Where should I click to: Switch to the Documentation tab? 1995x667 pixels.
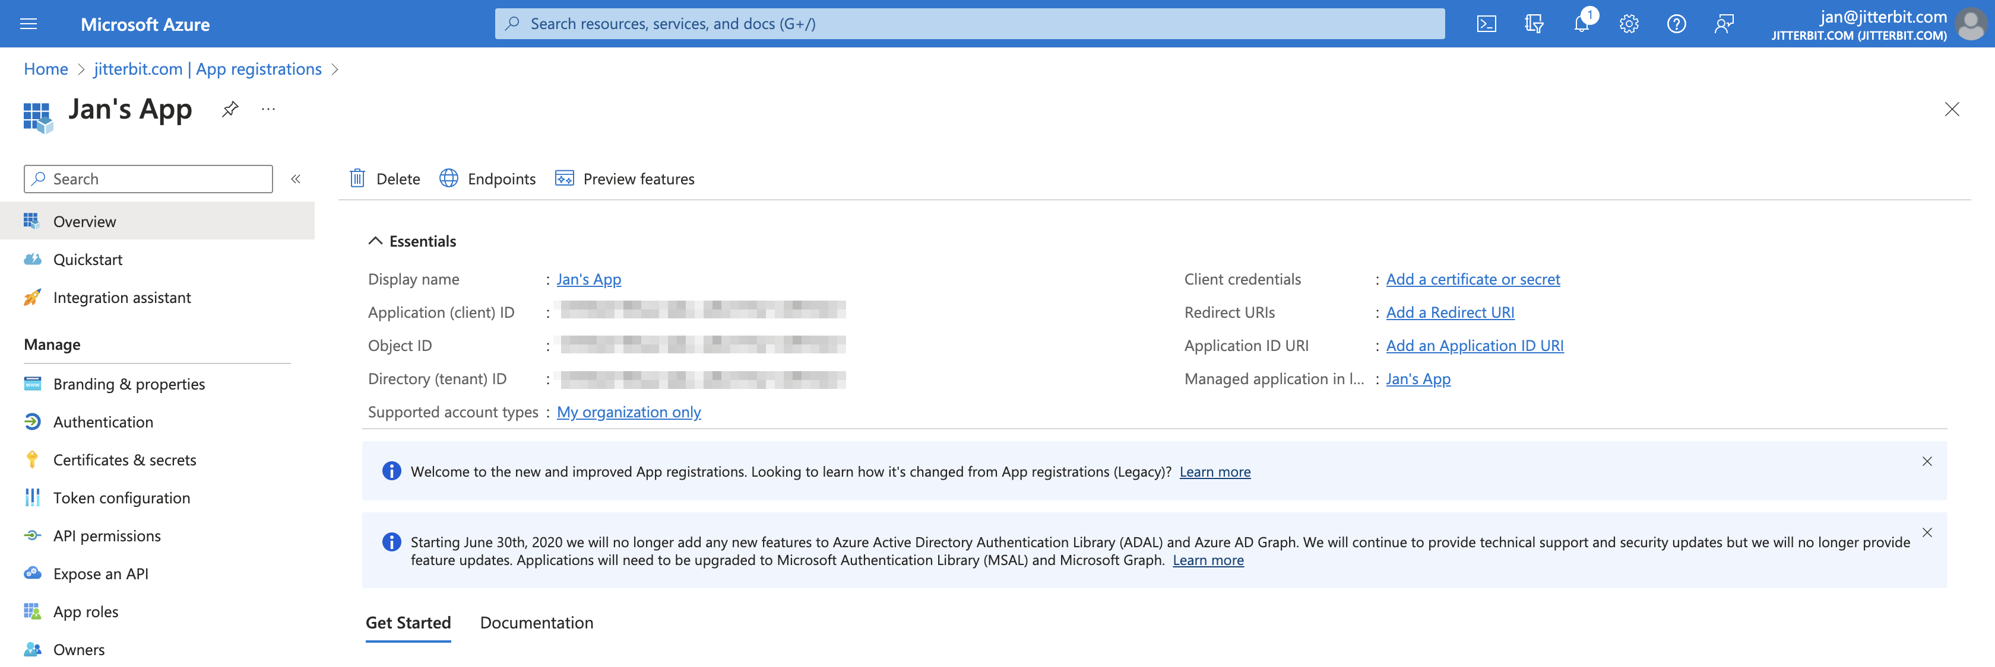(x=536, y=621)
